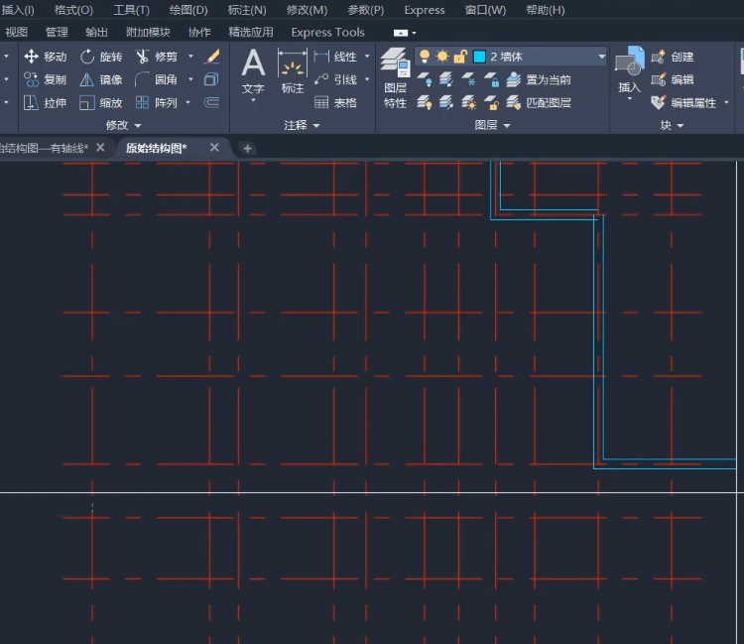Toggle layer freeze sun icon
Viewport: 744px width, 644px height.
[x=441, y=57]
